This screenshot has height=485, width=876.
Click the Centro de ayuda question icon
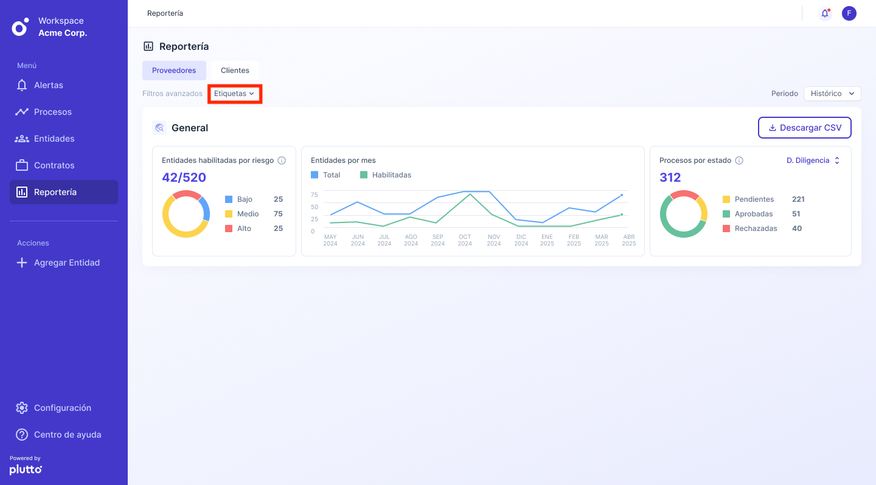coord(22,435)
